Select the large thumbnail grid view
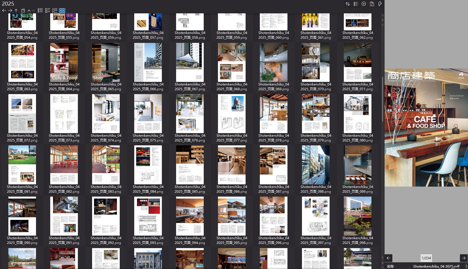 tap(62, 11)
